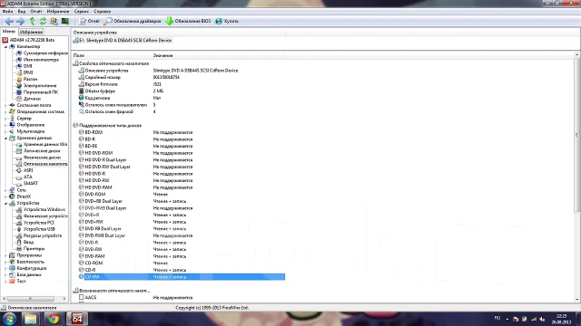Collapse the Устройства tree node

coord(5,203)
